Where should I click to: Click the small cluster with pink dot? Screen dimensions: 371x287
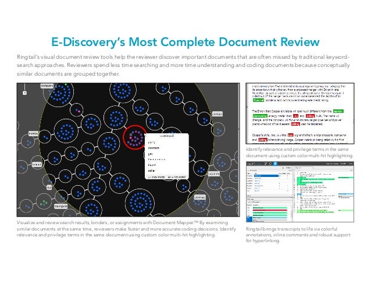(77, 110)
